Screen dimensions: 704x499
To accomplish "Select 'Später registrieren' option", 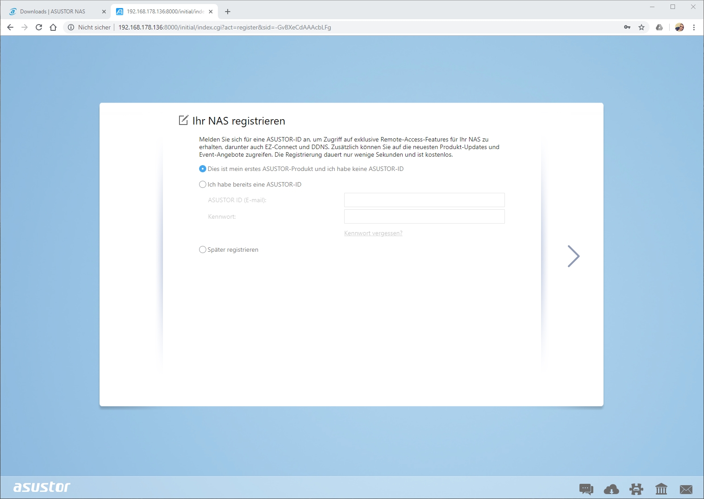I will pyautogui.click(x=203, y=249).
